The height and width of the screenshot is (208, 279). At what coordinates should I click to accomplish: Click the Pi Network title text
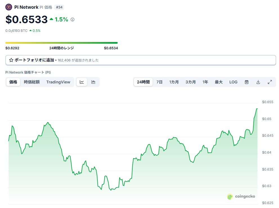(x=26, y=7)
